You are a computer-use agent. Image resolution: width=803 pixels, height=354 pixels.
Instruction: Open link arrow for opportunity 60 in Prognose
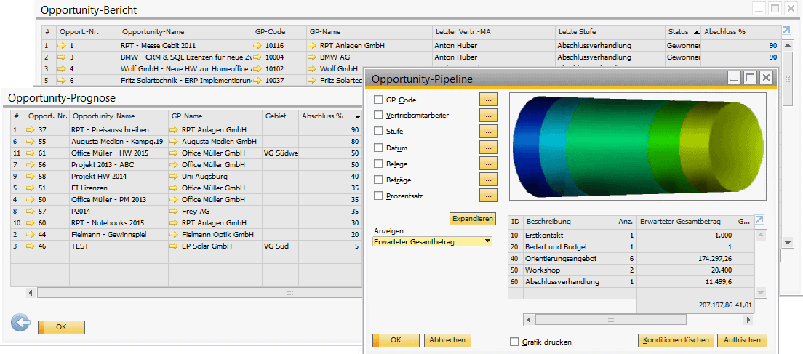click(31, 222)
